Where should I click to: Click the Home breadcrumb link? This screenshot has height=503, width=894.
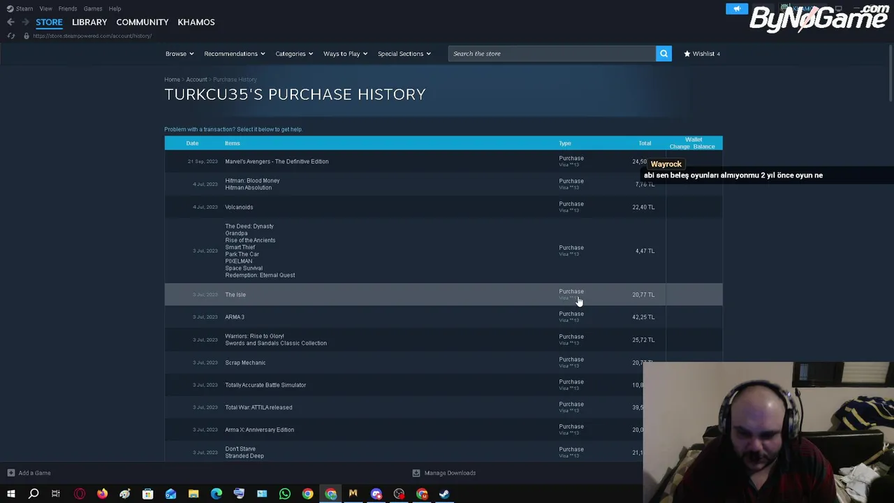pyautogui.click(x=172, y=80)
